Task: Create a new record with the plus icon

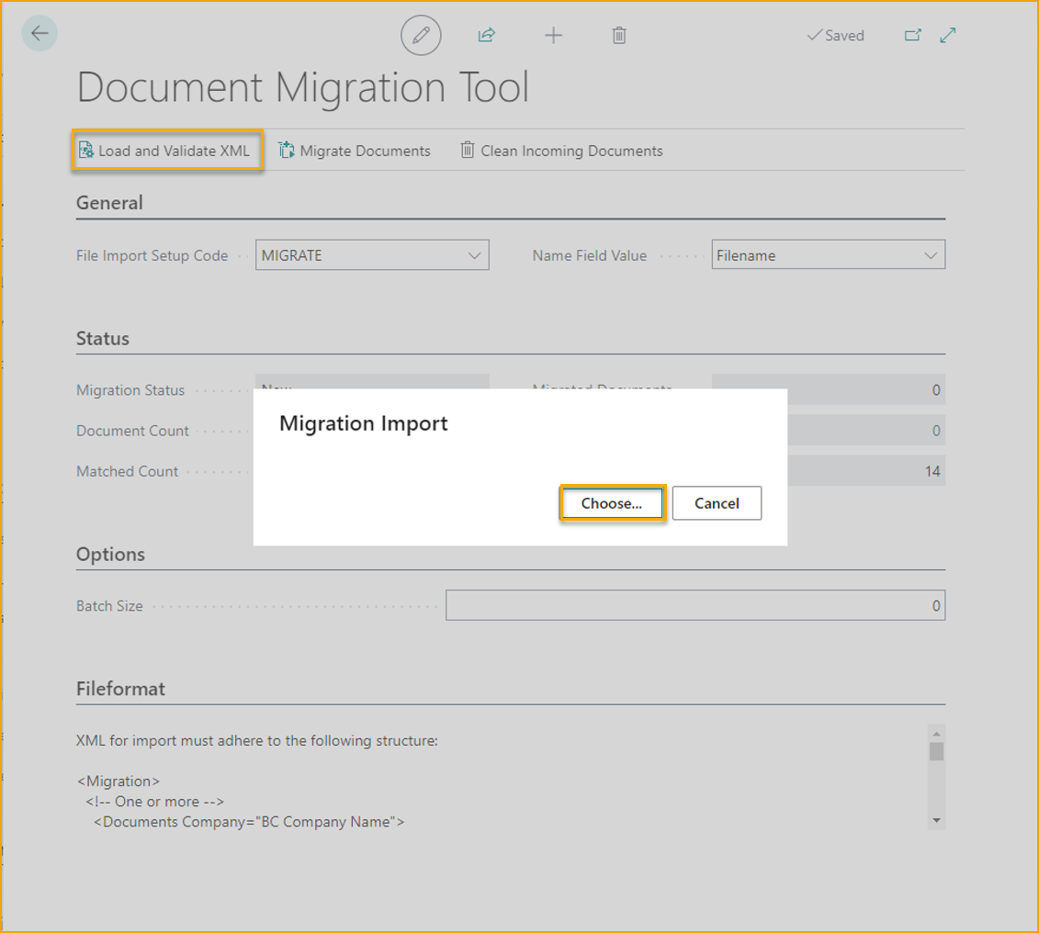Action: pyautogui.click(x=553, y=35)
